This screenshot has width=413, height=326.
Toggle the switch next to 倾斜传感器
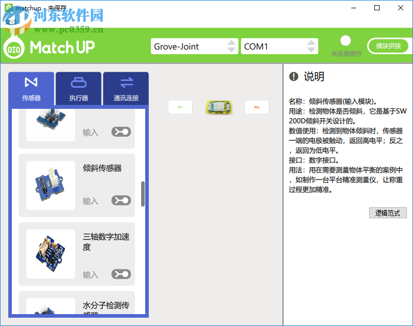[x=121, y=200]
